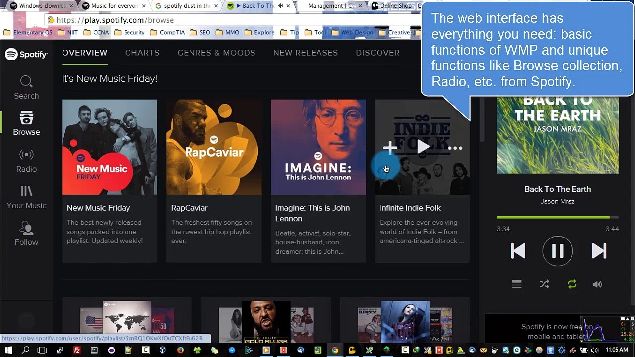This screenshot has height=357, width=635.
Task: Open the CompTIA bookmark folder
Action: (167, 32)
